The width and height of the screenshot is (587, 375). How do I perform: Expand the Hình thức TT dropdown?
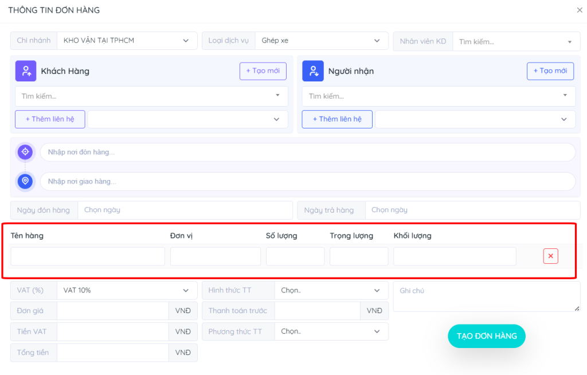331,291
